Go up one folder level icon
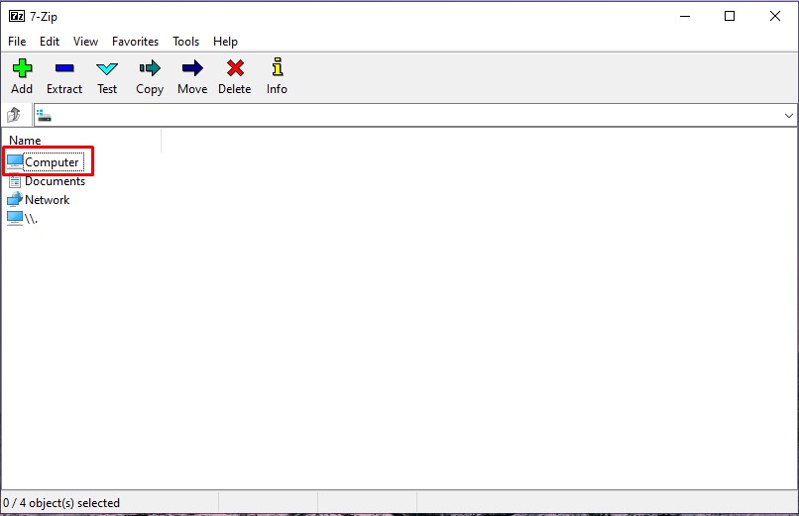799x516 pixels. pos(14,116)
